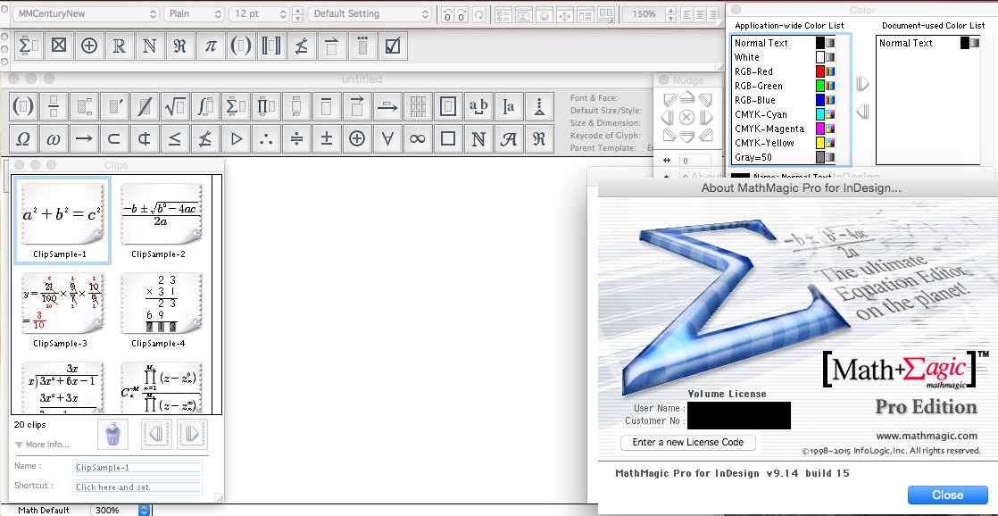
Task: Click the Nudge center reset button
Action: click(x=686, y=117)
